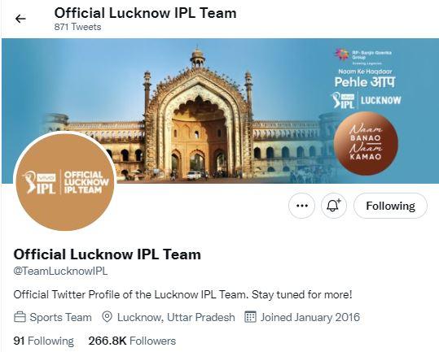
Task: Open the 266.8K Followers list
Action: tap(132, 341)
